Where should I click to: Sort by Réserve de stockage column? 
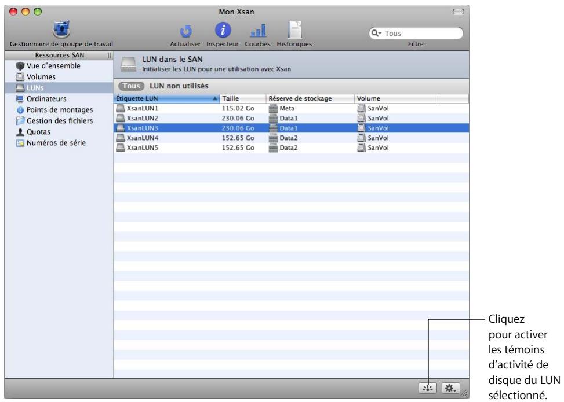[x=310, y=98]
